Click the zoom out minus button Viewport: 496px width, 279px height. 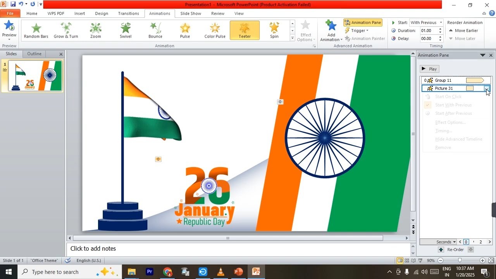point(441,260)
